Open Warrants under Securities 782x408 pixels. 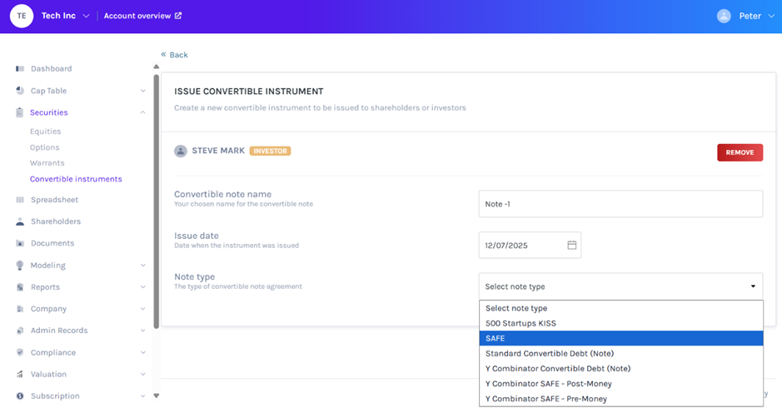pyautogui.click(x=47, y=163)
